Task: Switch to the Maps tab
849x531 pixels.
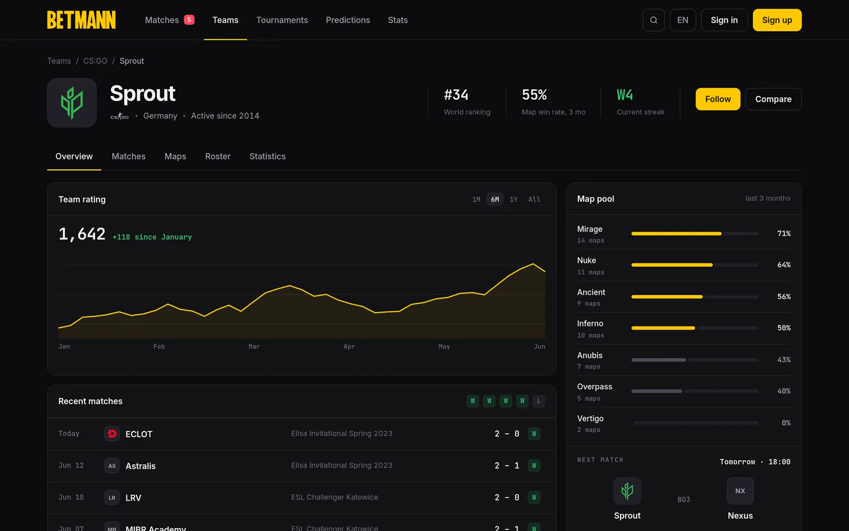Action: pyautogui.click(x=175, y=157)
